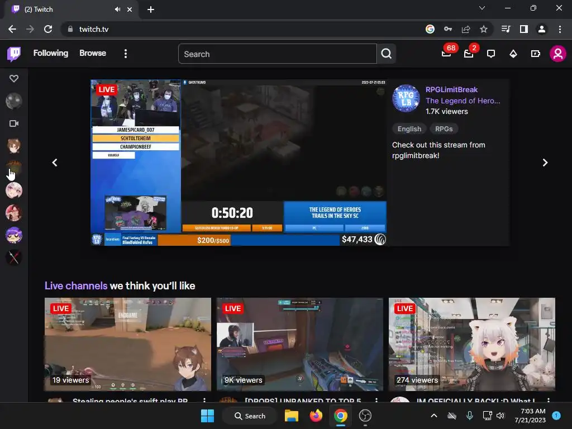
Task: Open the saved passwords key icon
Action: [x=448, y=29]
